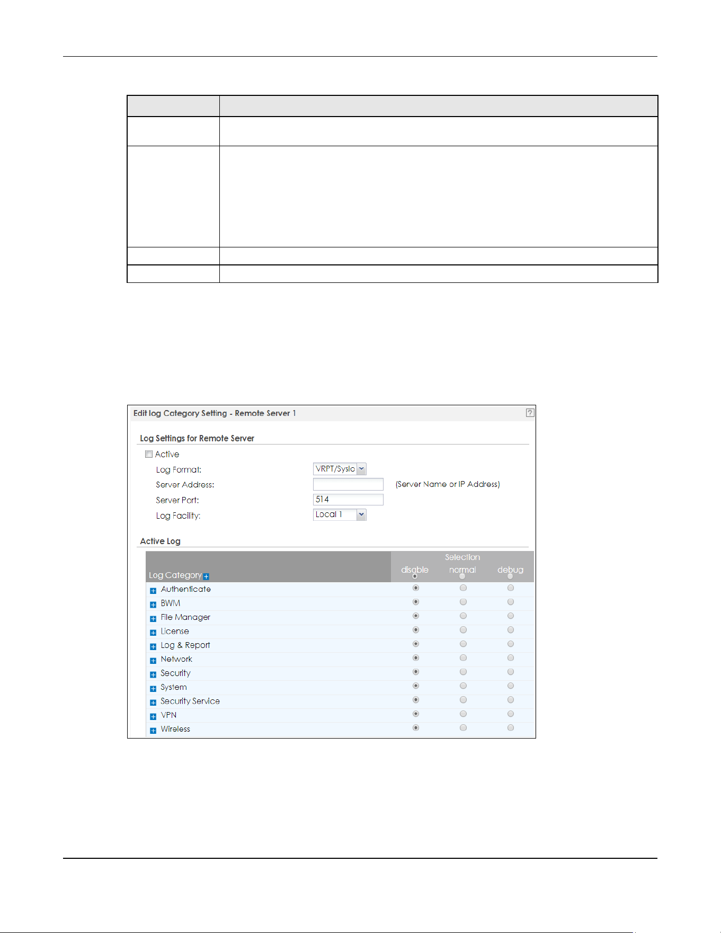Set Security Service to debug
The image size is (721, 933).
pyautogui.click(x=511, y=700)
